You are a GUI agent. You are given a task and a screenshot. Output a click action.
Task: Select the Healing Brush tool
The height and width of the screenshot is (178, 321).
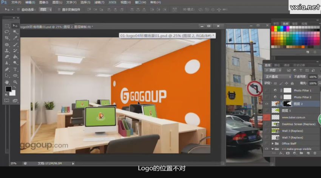[7, 44]
